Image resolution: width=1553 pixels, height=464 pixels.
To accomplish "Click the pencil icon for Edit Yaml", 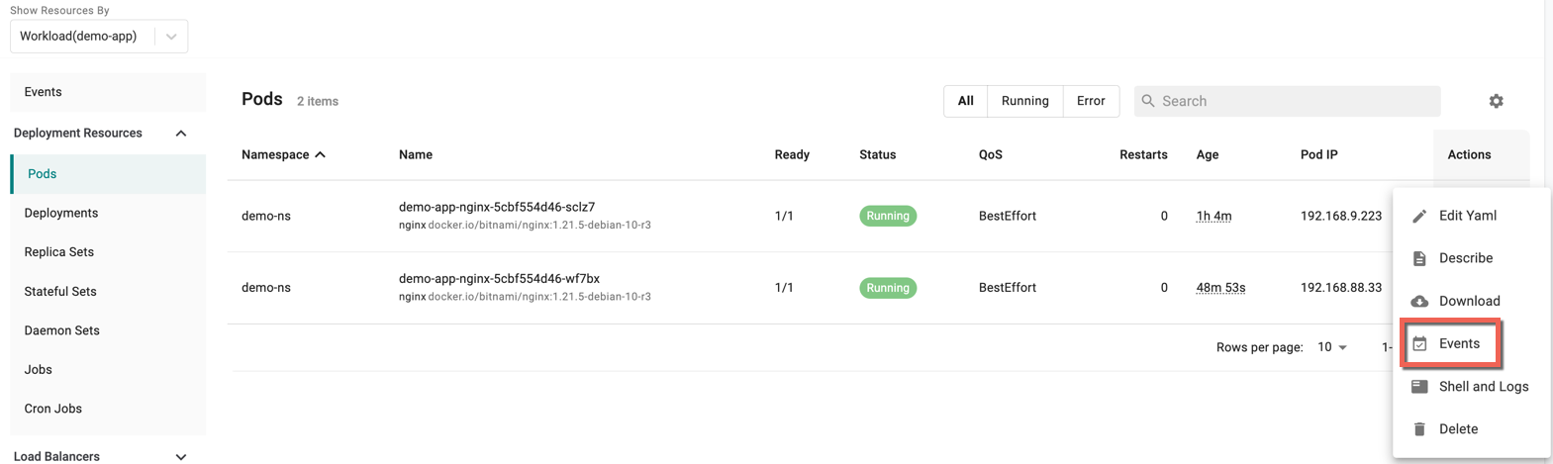I will pyautogui.click(x=1418, y=216).
